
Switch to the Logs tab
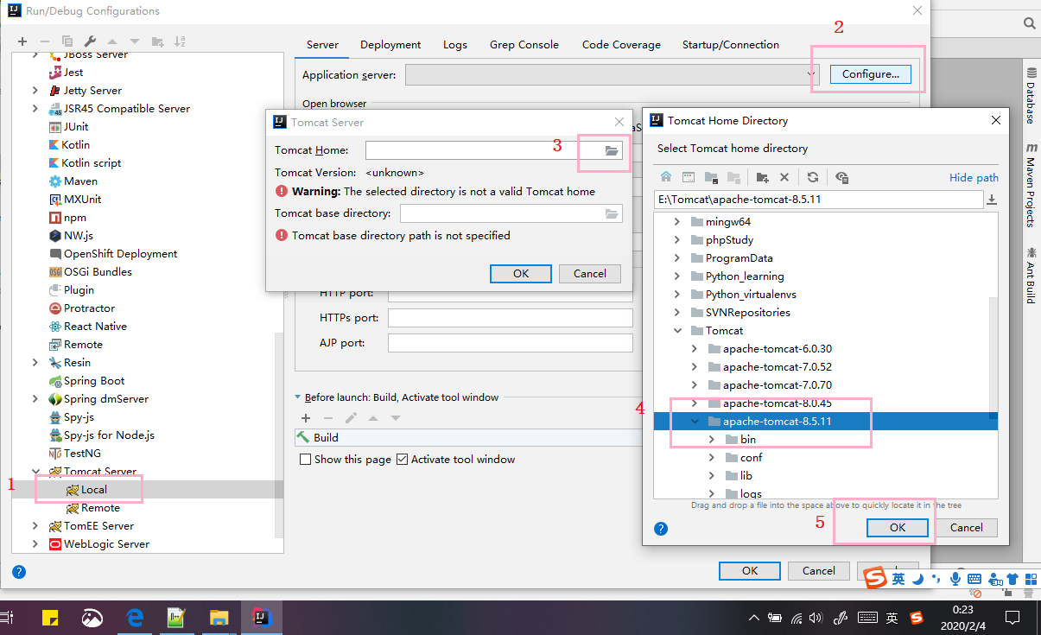coord(455,45)
